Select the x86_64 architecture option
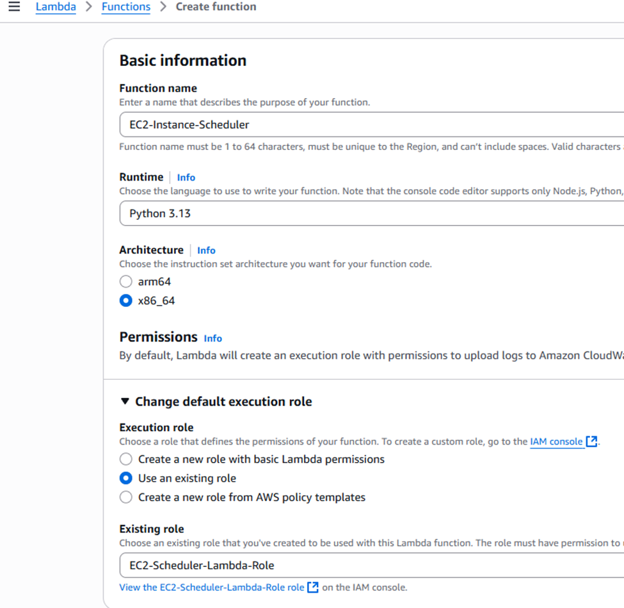This screenshot has height=608, width=624. [125, 300]
